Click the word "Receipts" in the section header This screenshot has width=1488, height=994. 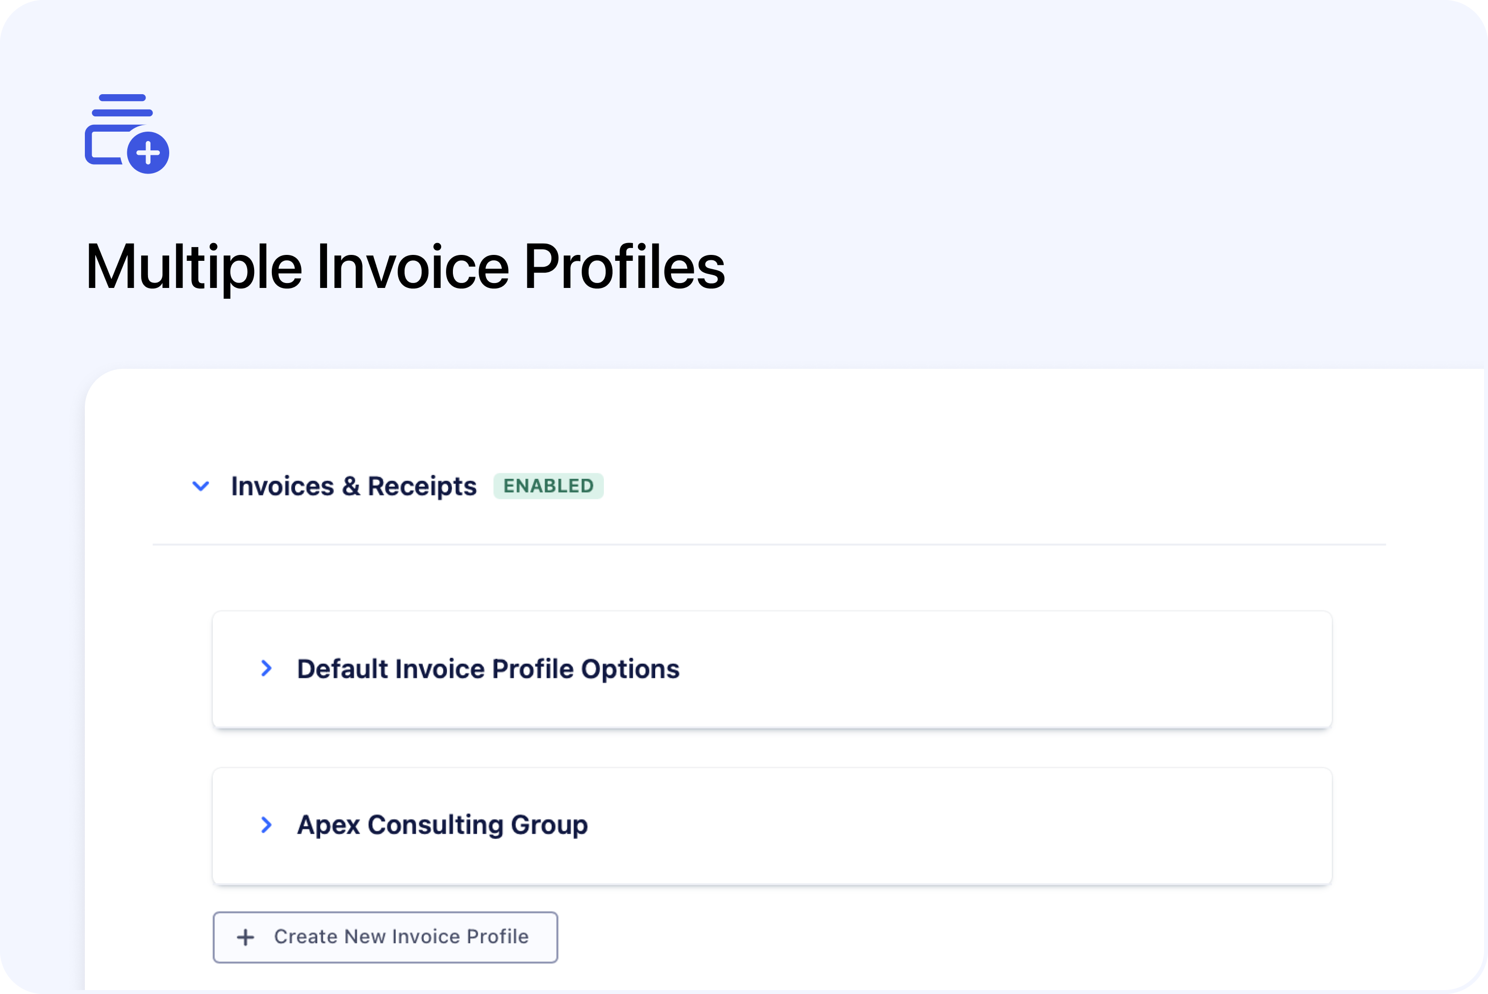click(x=422, y=486)
